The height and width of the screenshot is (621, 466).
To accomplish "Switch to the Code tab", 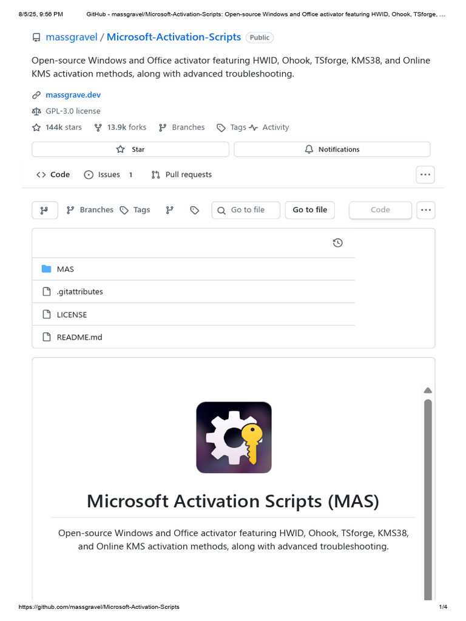I will [x=53, y=175].
